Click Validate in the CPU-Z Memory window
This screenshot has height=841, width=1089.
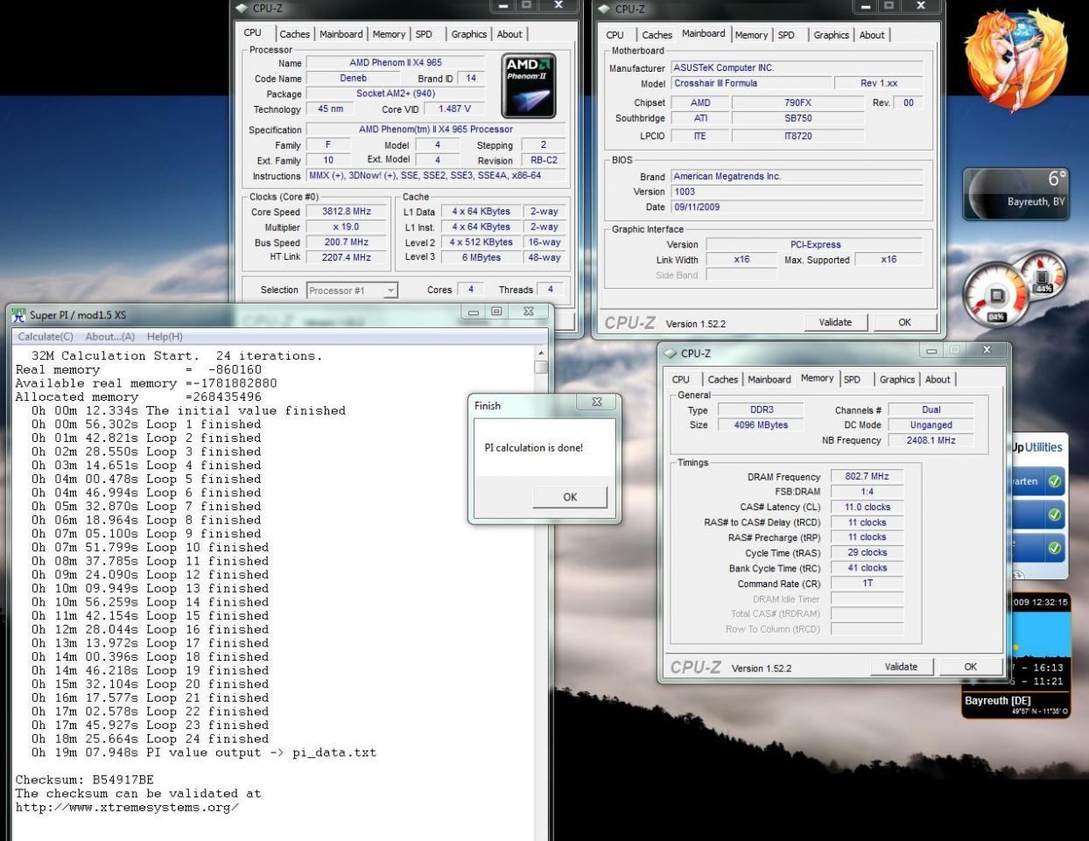pos(901,667)
